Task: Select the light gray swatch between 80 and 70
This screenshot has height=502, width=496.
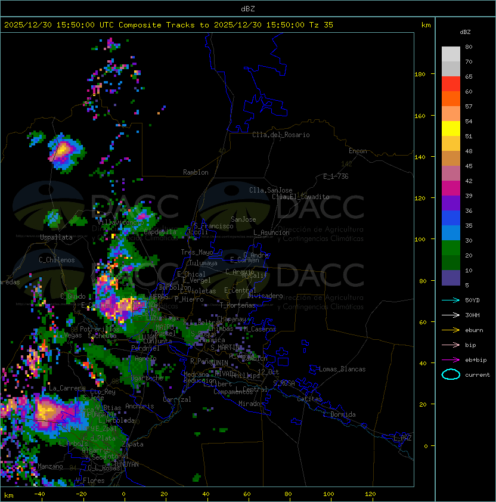Action: point(451,54)
